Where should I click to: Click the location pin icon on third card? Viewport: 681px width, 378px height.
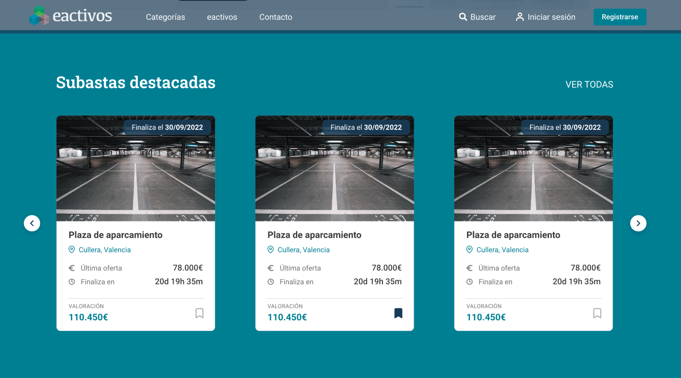tap(470, 250)
